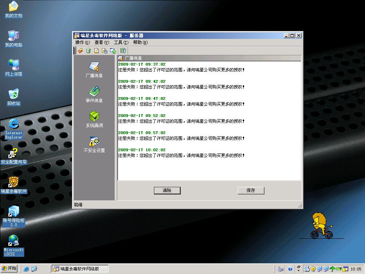This screenshot has width=365, height=274.
Task: Select the 系统漏洞 sidebar icon
Action: (x=94, y=120)
